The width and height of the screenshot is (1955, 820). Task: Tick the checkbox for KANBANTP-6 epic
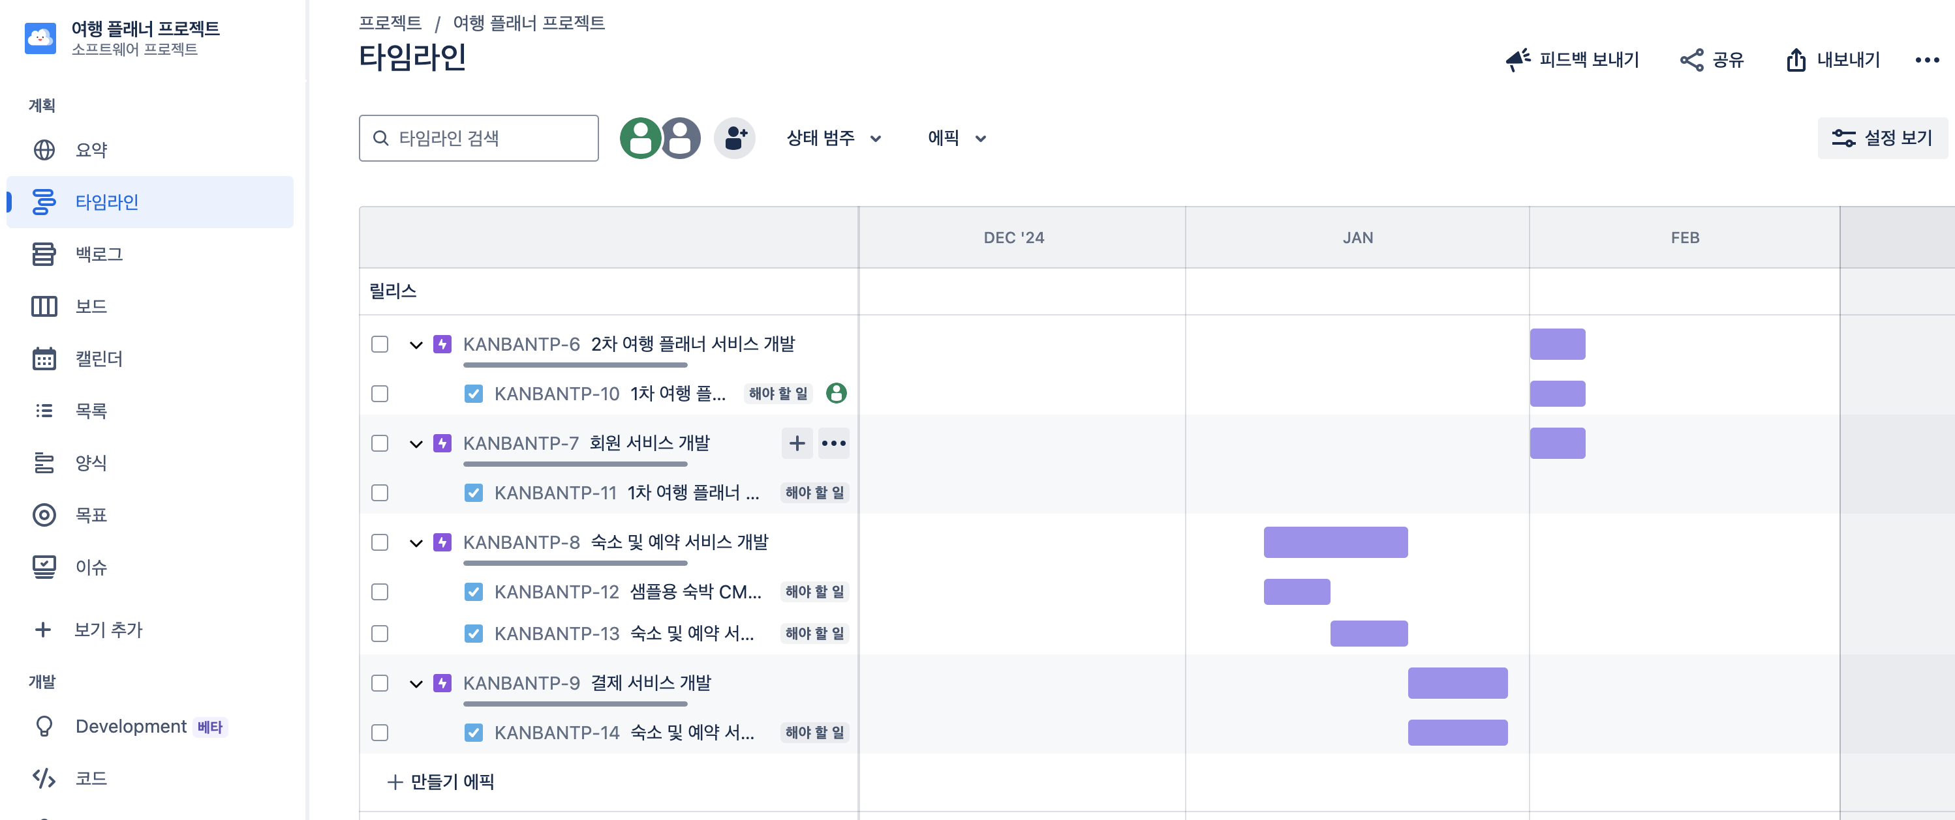point(380,344)
